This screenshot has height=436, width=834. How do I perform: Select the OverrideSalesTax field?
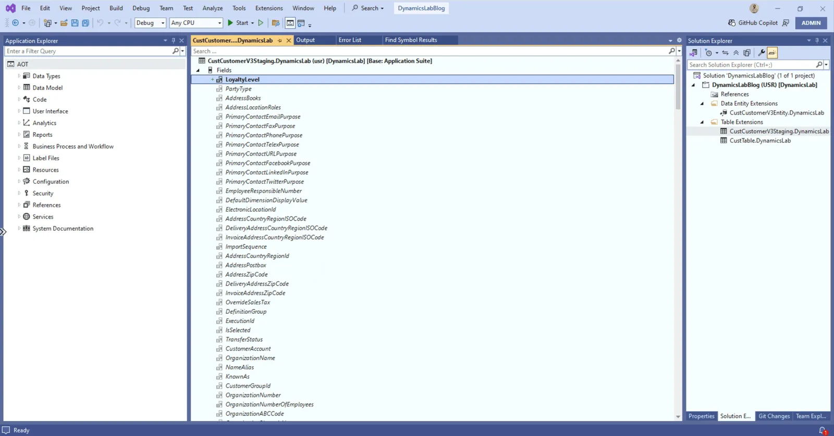click(248, 302)
